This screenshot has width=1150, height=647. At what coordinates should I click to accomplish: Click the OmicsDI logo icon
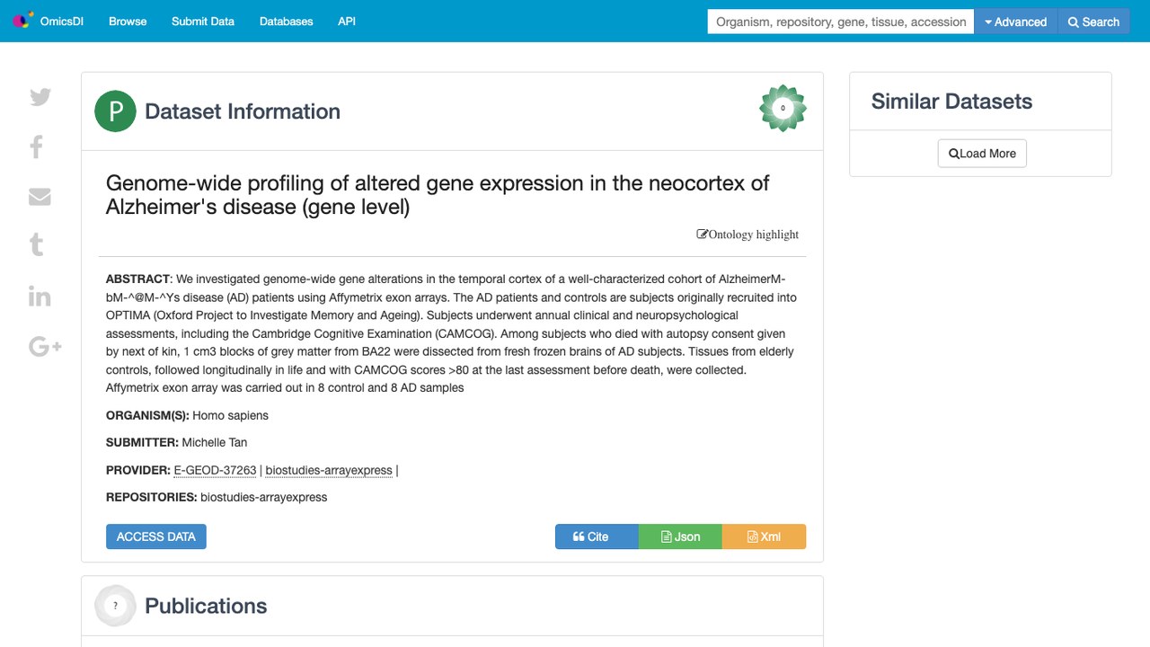22,21
